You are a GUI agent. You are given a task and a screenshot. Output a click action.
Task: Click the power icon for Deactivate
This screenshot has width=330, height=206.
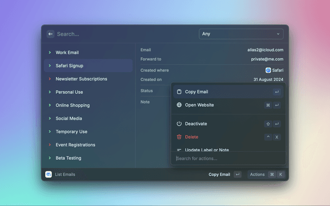(179, 124)
